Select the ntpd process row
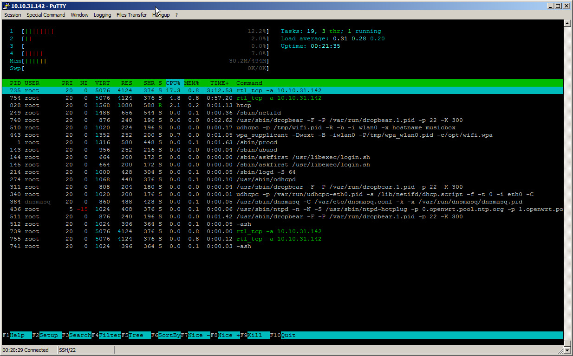 (283, 209)
